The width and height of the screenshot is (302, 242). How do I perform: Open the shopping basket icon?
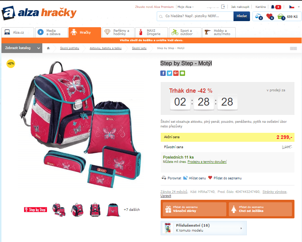281,17
